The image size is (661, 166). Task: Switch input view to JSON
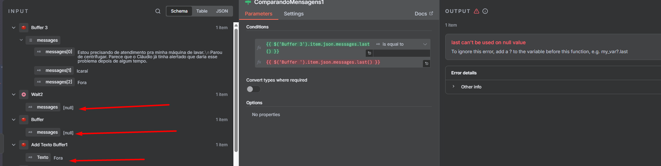[x=222, y=11]
